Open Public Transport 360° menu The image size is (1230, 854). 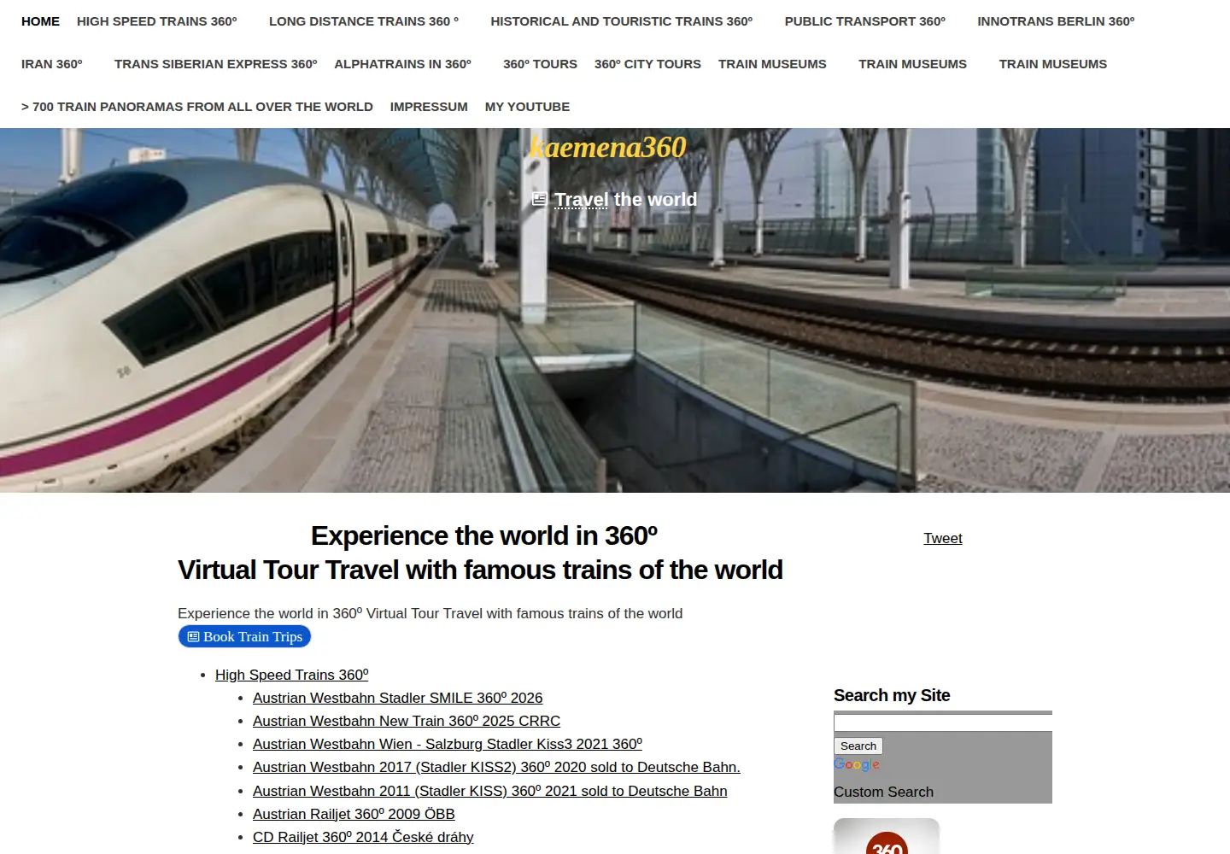[x=865, y=21]
